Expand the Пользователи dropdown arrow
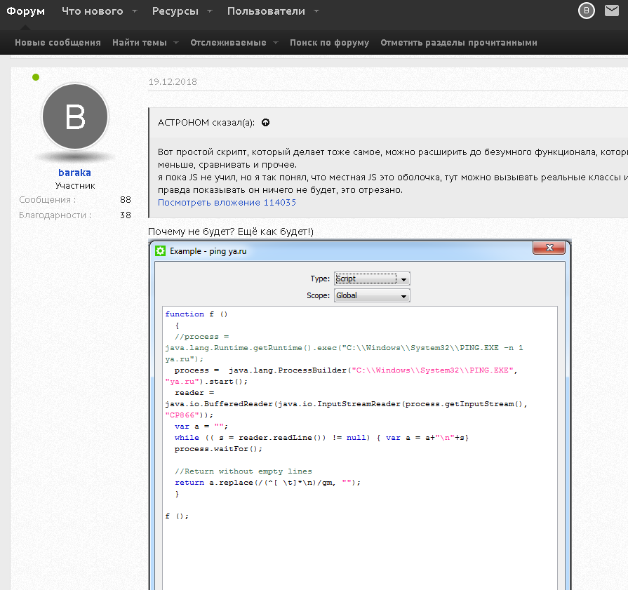628x590 pixels. point(316,11)
